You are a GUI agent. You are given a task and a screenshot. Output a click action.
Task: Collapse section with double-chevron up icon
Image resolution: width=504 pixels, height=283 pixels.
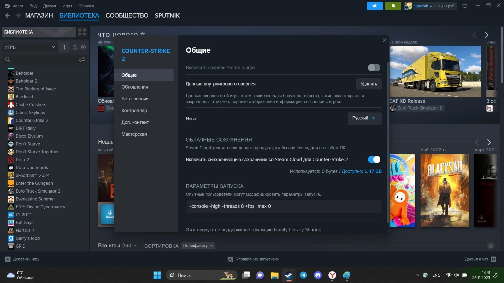pos(491,246)
